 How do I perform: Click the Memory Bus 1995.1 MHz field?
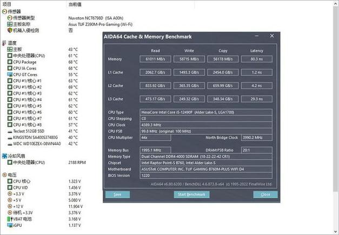(155, 150)
